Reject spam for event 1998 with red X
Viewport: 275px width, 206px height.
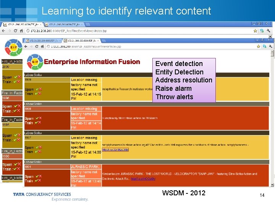point(40,118)
